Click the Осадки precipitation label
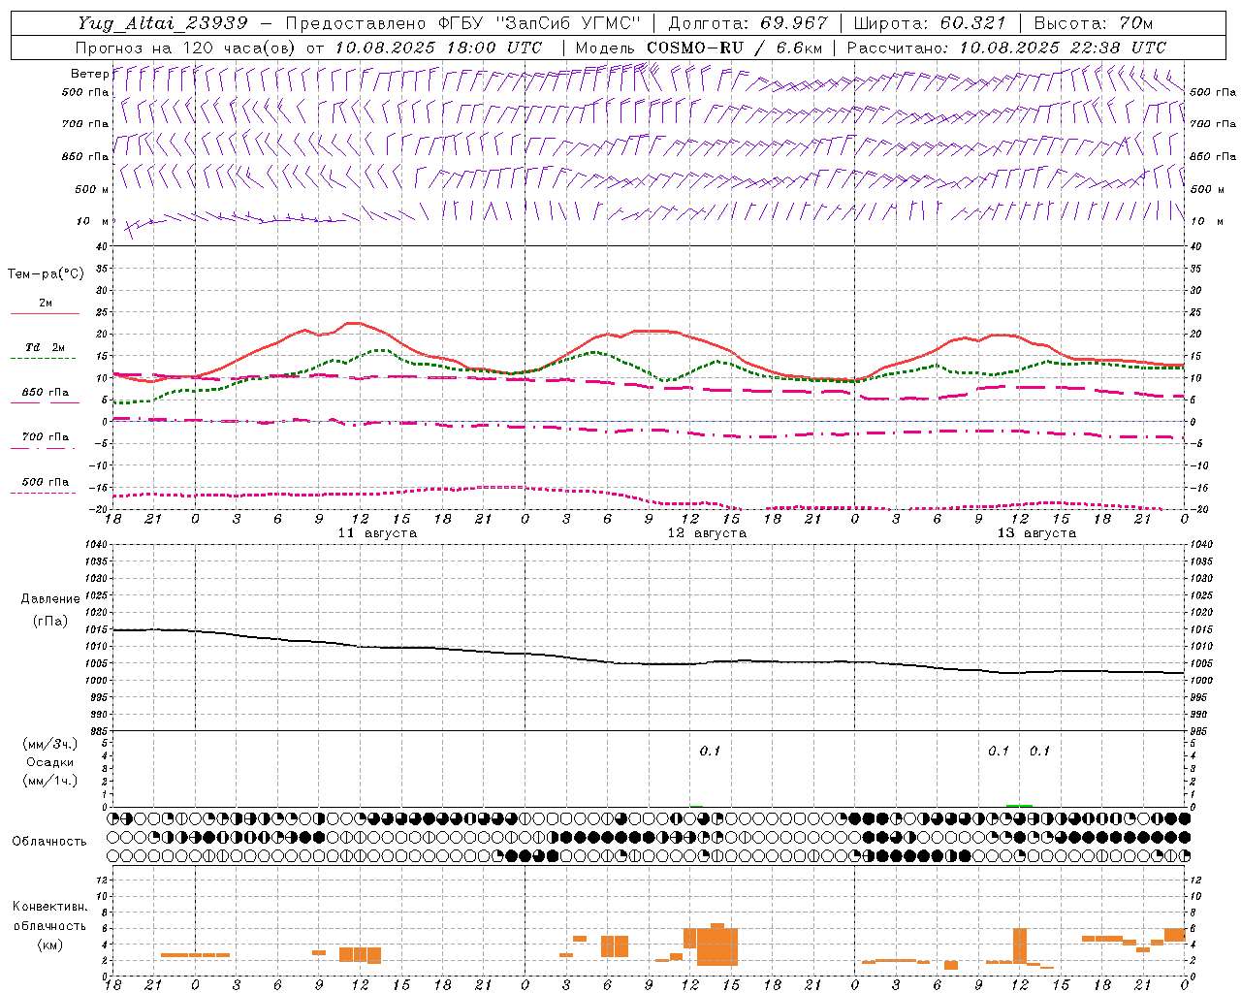Viewport: 1241px width, 993px height. pyautogui.click(x=50, y=762)
